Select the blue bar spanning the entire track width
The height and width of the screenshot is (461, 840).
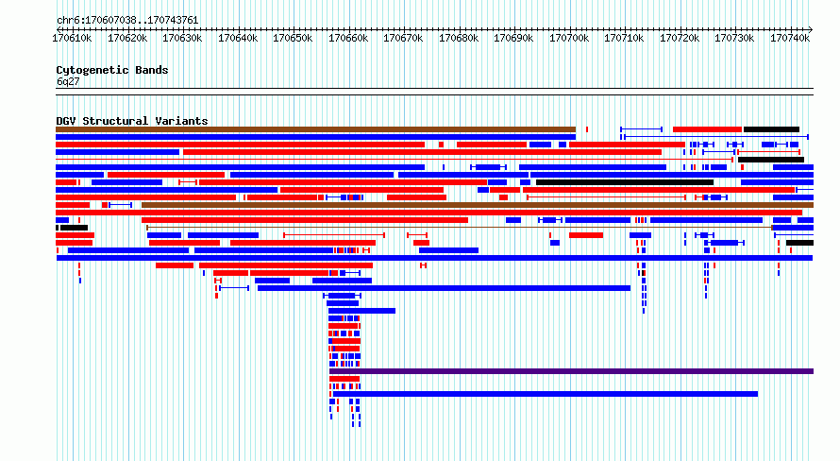(434, 258)
